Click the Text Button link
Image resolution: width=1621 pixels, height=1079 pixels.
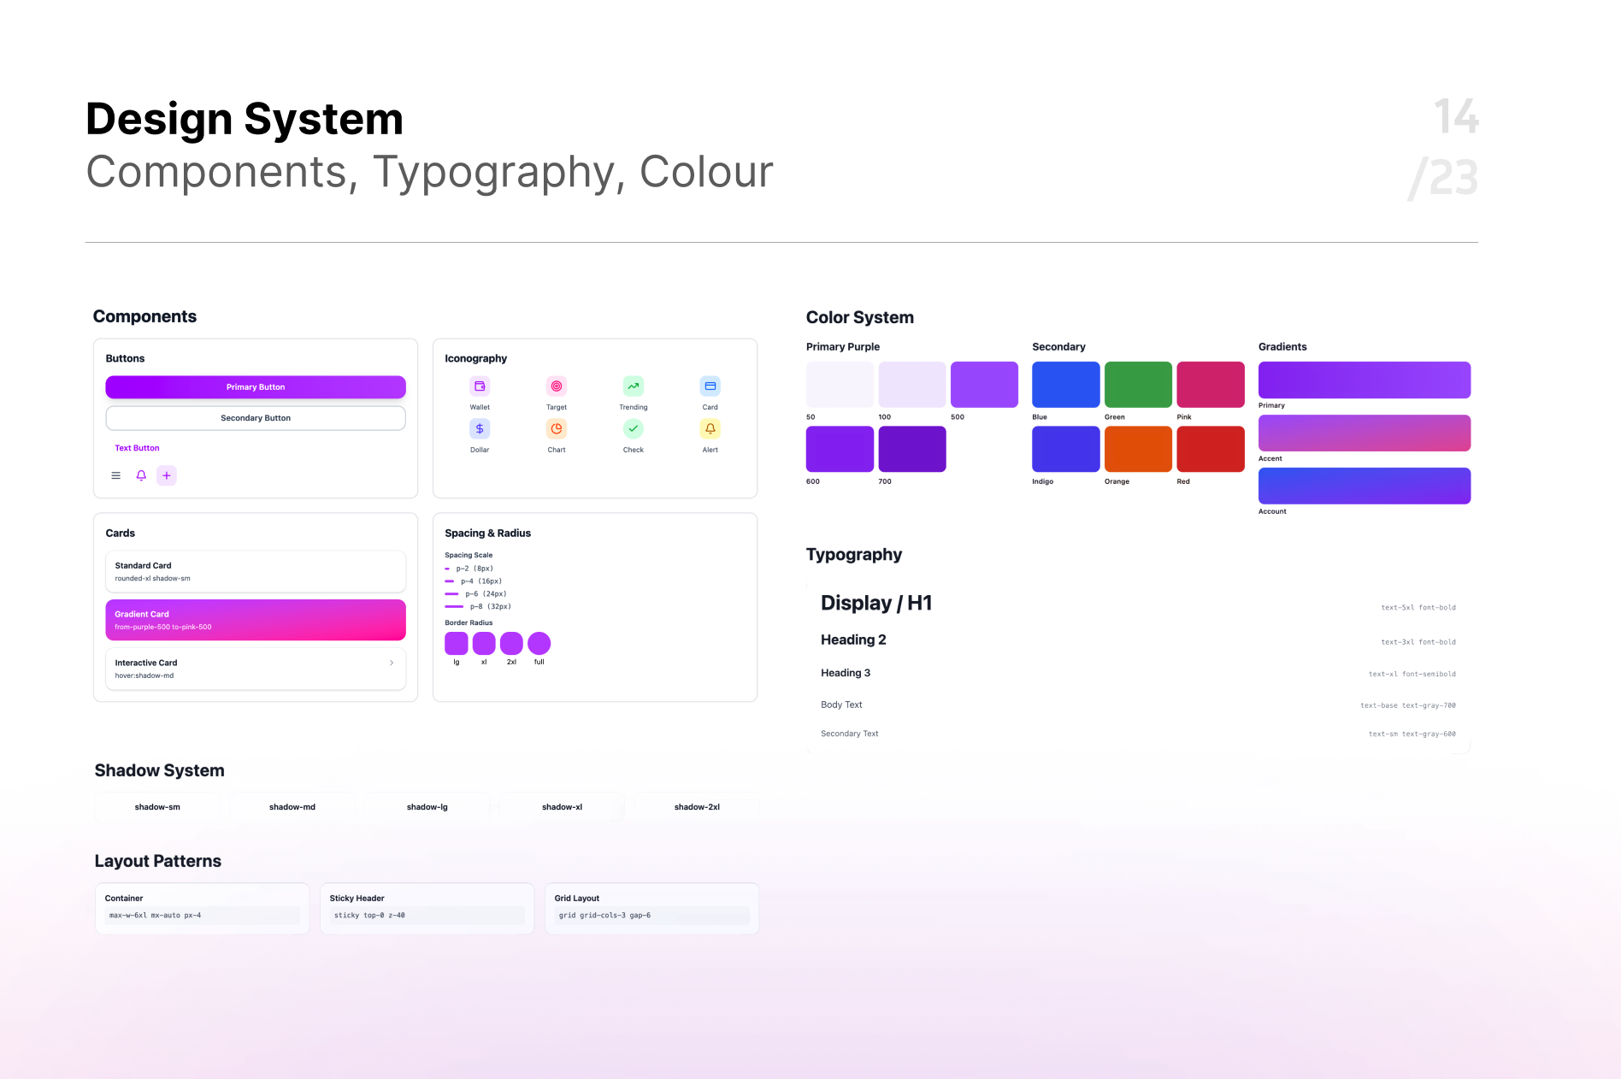point(137,448)
